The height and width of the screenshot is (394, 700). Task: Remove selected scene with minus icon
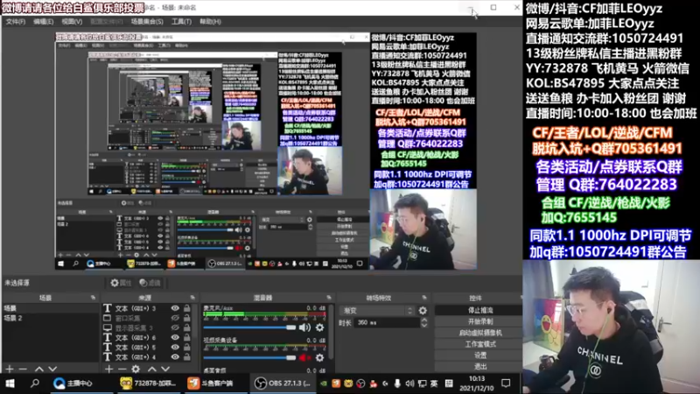(x=23, y=369)
